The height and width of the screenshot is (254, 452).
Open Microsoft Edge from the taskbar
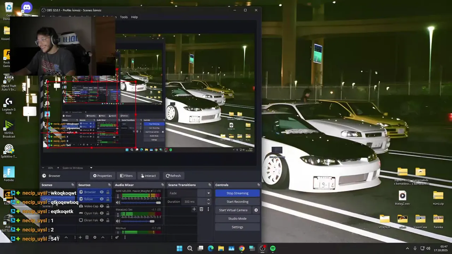[x=210, y=248]
